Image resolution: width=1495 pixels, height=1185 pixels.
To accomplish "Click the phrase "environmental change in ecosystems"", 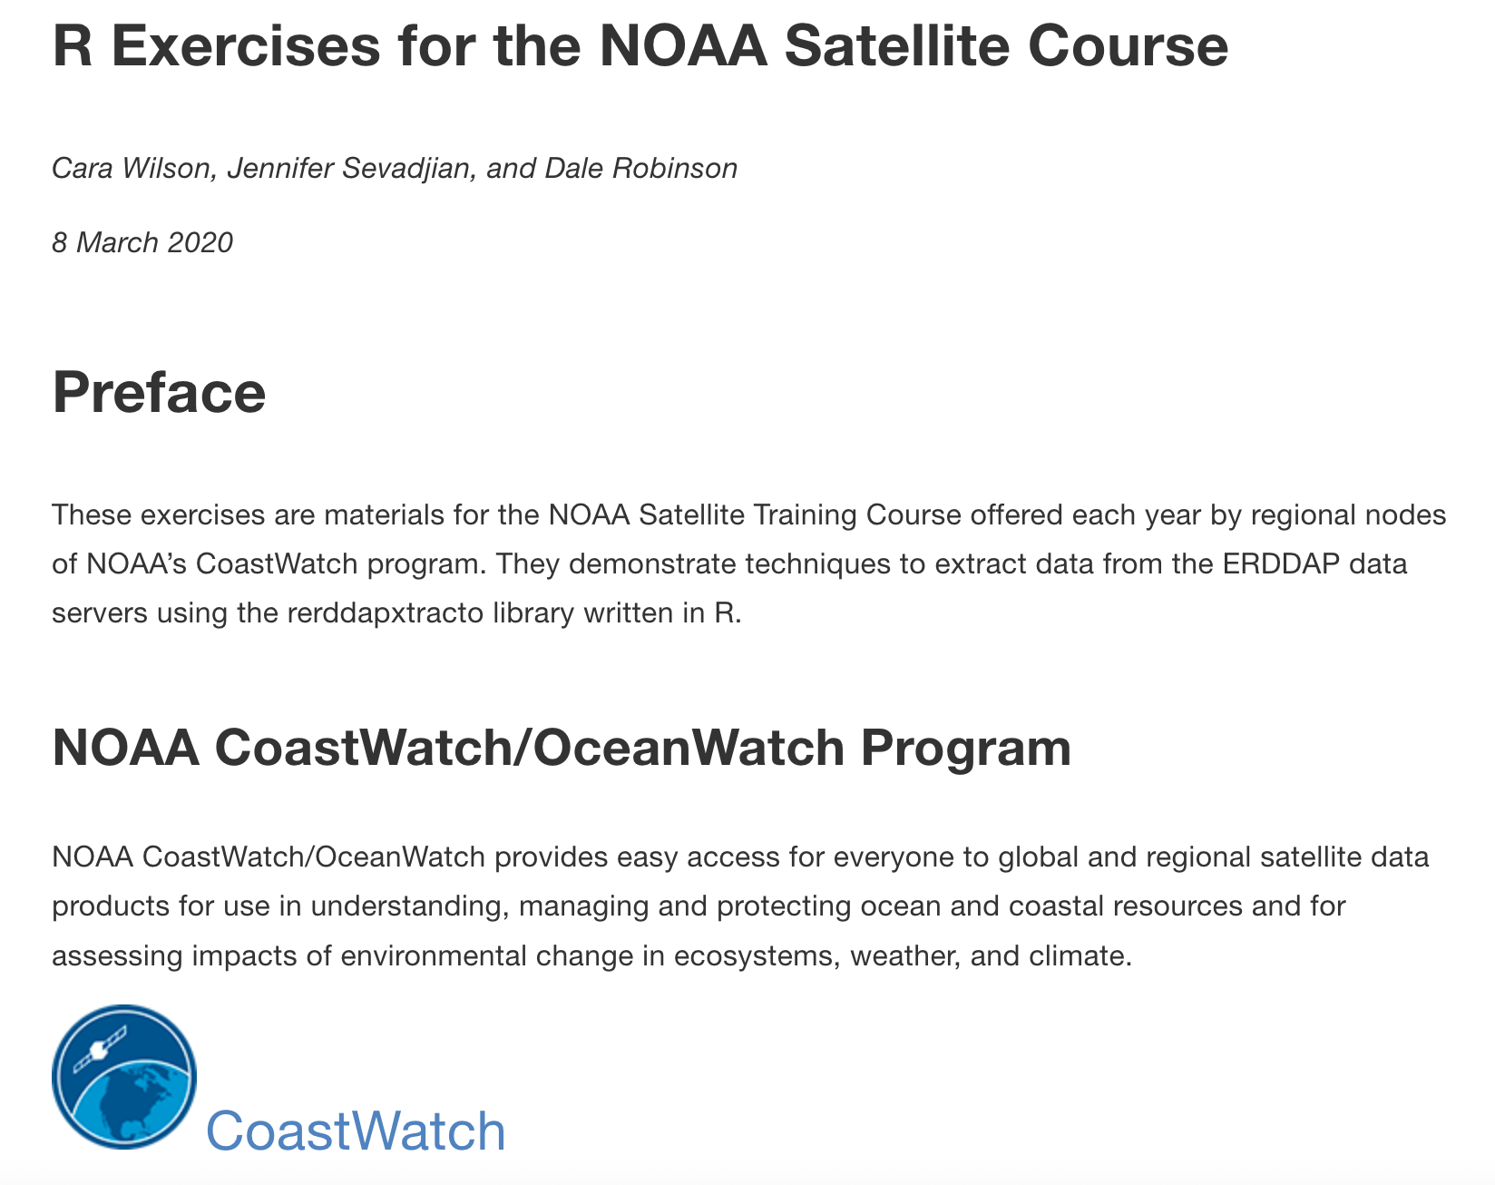I will tap(582, 955).
